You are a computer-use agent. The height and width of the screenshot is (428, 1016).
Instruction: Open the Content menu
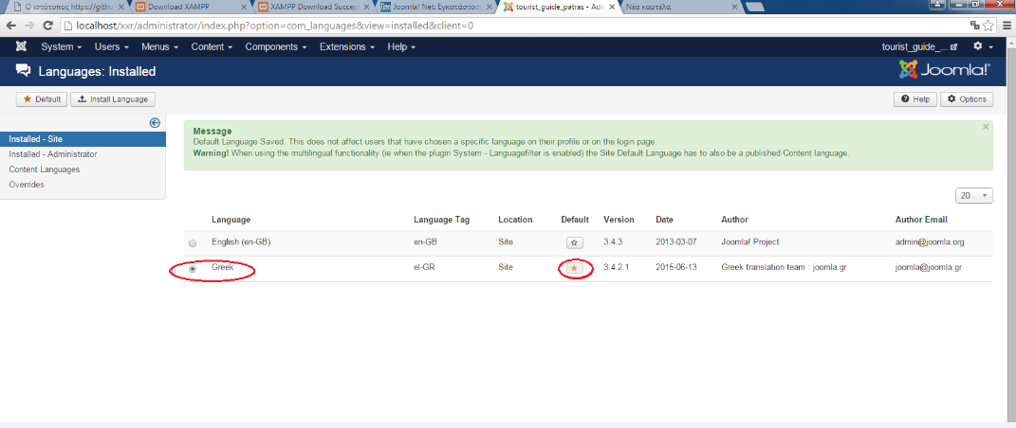tap(212, 46)
